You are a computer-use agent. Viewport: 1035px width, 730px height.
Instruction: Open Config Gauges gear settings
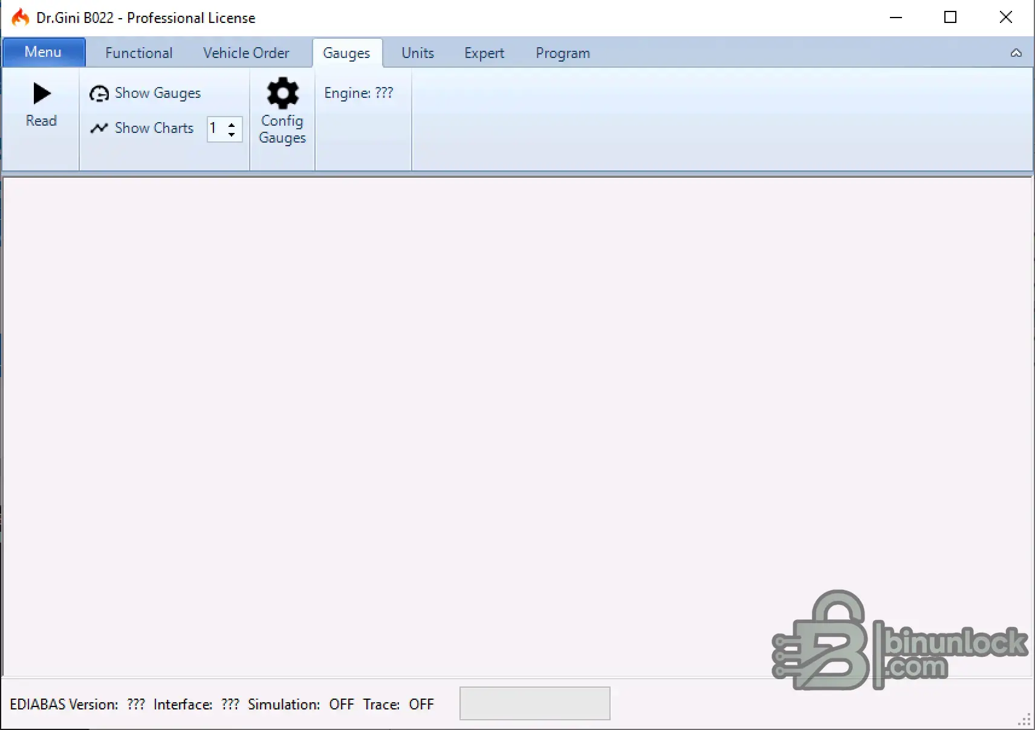[282, 111]
